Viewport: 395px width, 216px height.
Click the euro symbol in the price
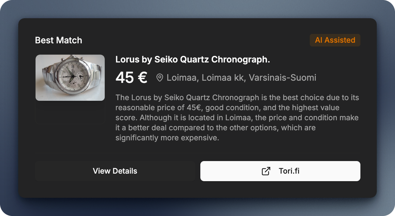tap(142, 78)
